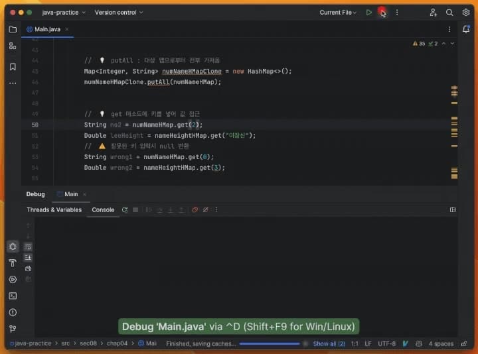Click java-practice breadcrumb in status bar
The image size is (478, 354).
tap(31, 343)
